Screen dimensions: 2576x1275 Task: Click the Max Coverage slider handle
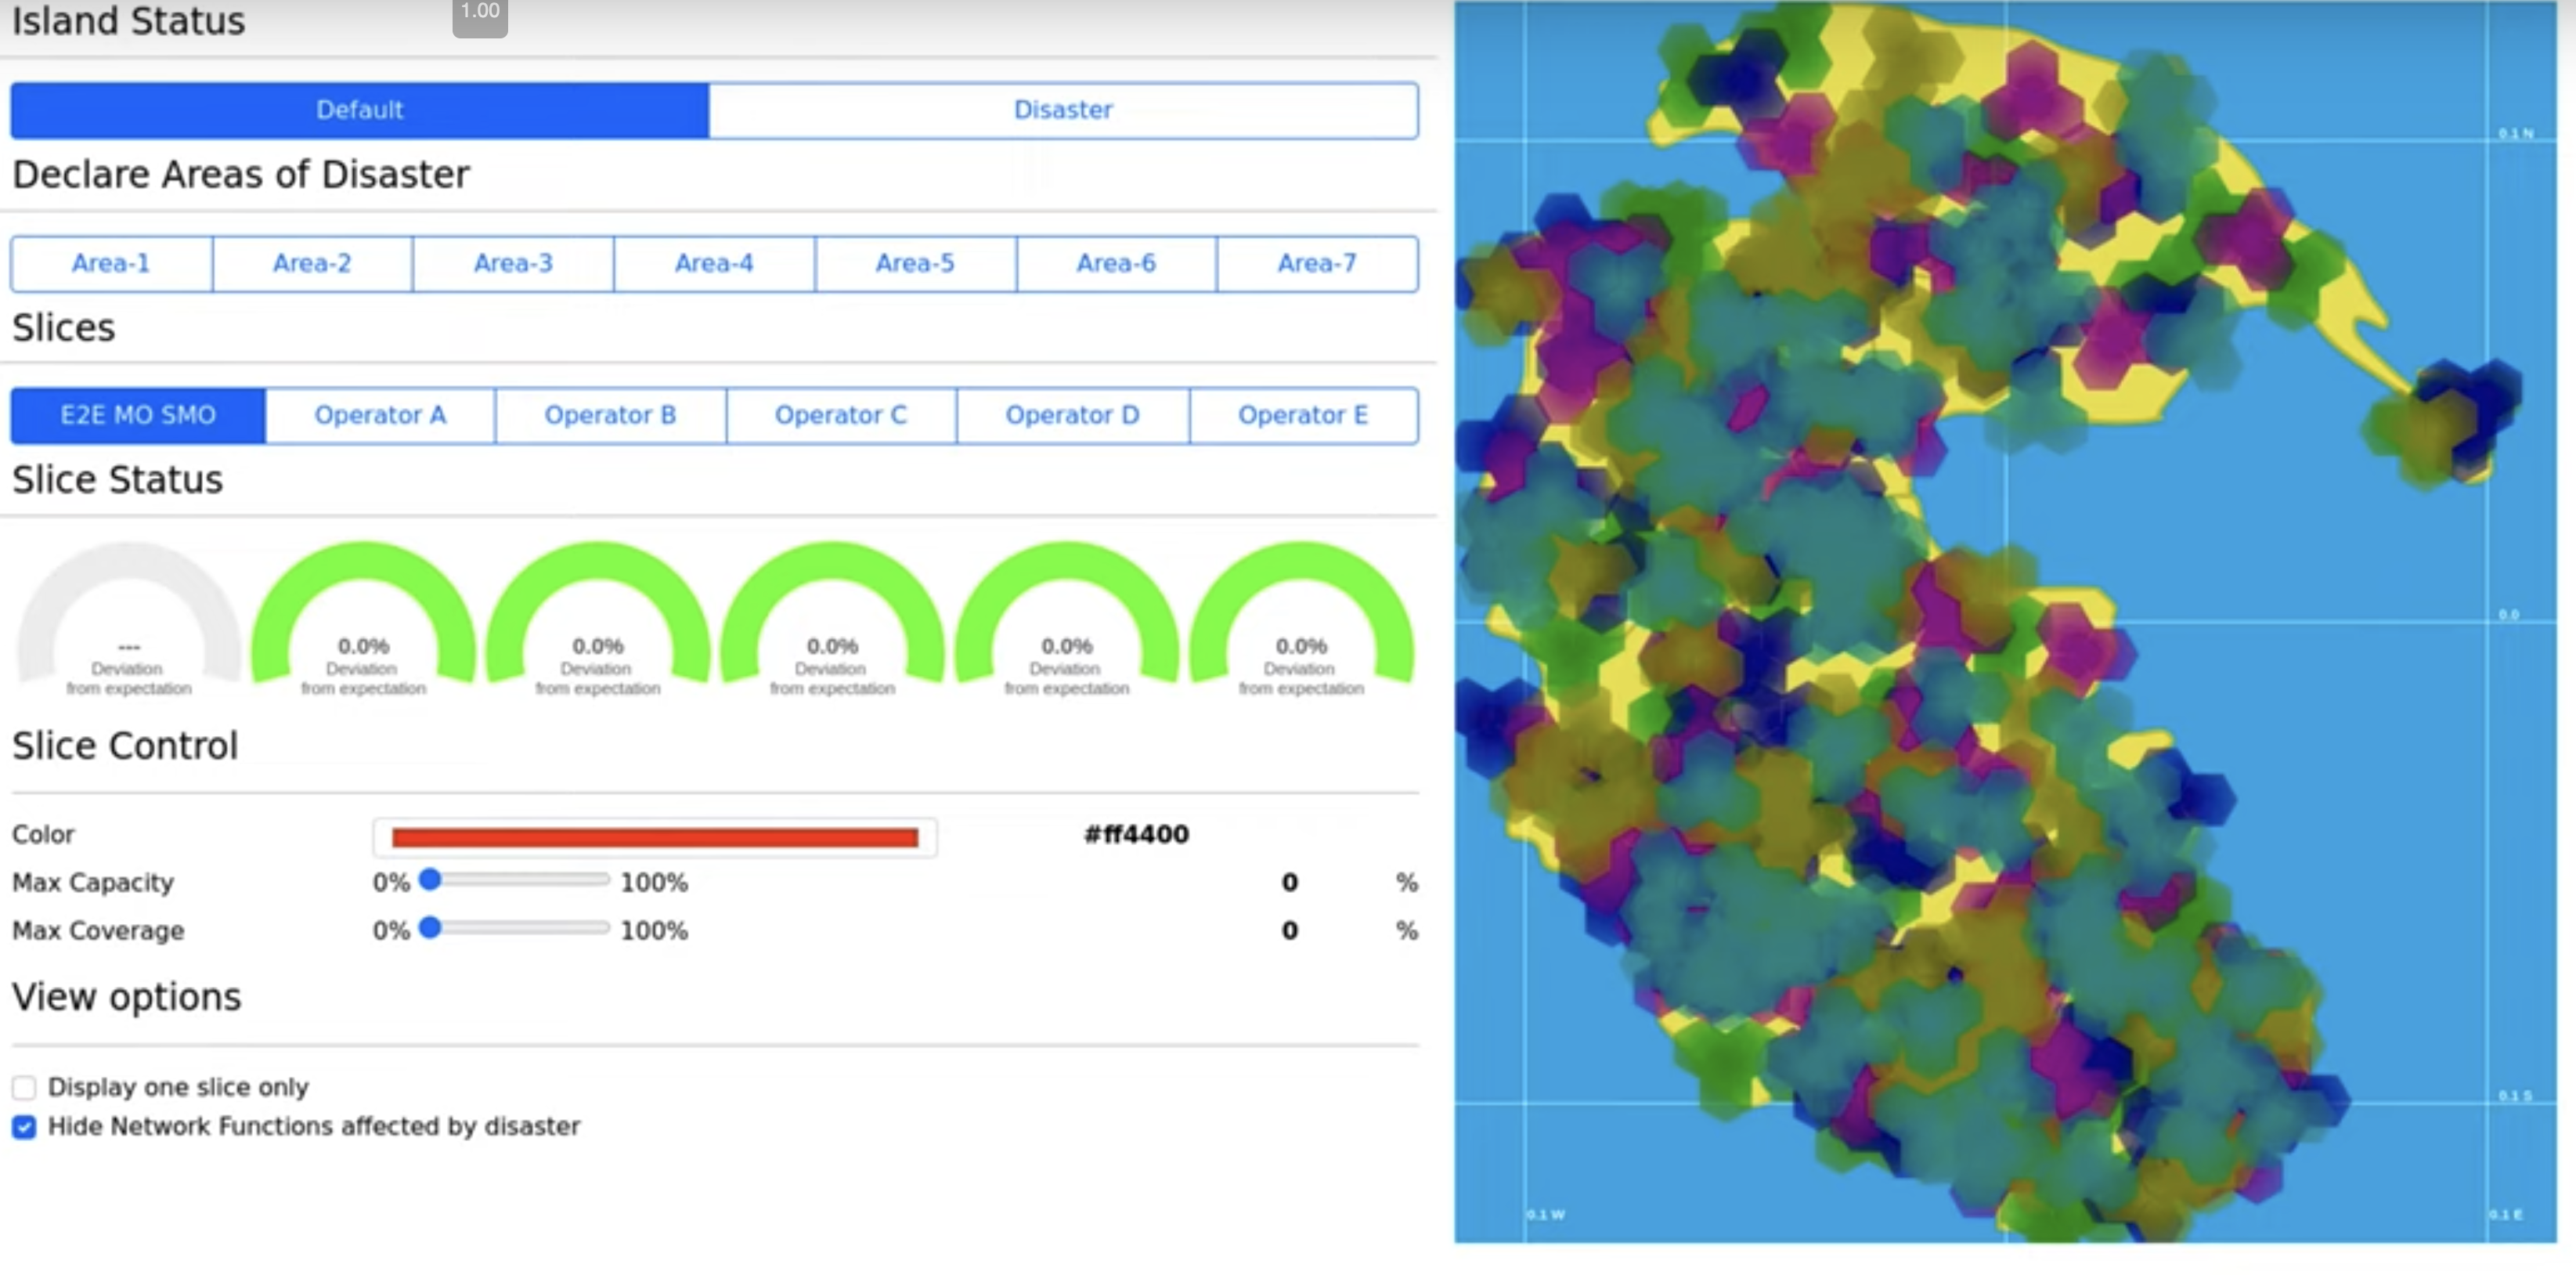430,928
